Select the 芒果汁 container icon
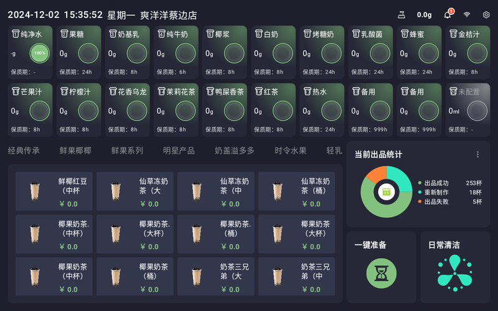Screen dimensions: 498x311 (x=16, y=91)
